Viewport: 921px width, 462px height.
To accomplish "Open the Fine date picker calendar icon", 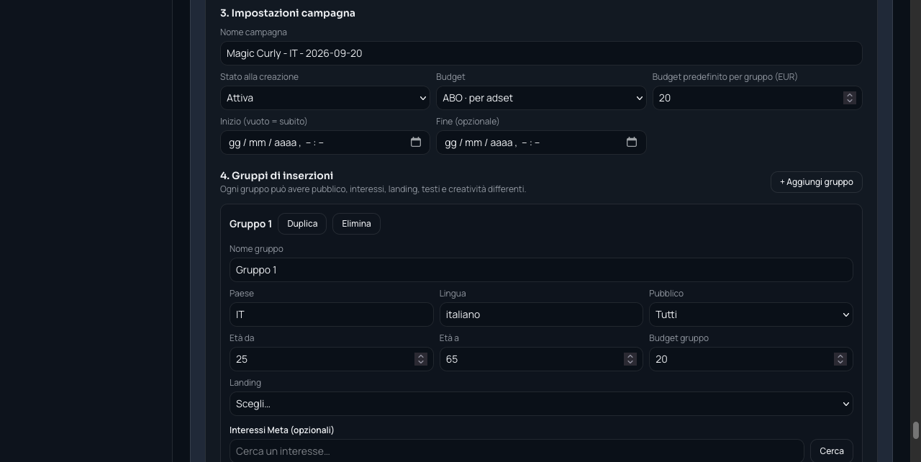I will (632, 142).
